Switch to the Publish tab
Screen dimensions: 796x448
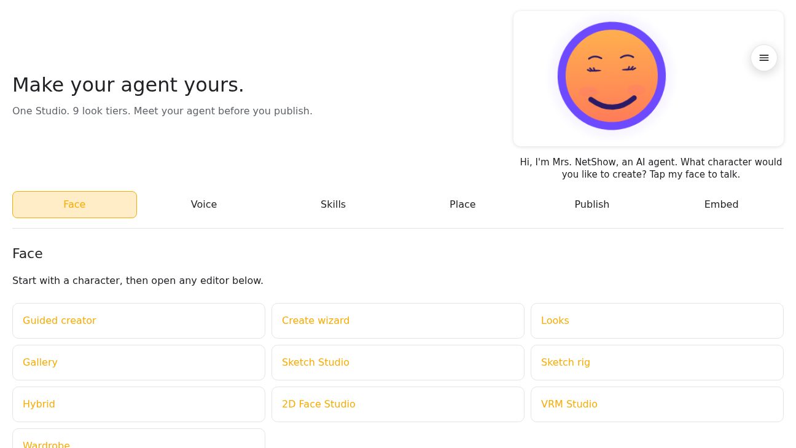point(592,205)
